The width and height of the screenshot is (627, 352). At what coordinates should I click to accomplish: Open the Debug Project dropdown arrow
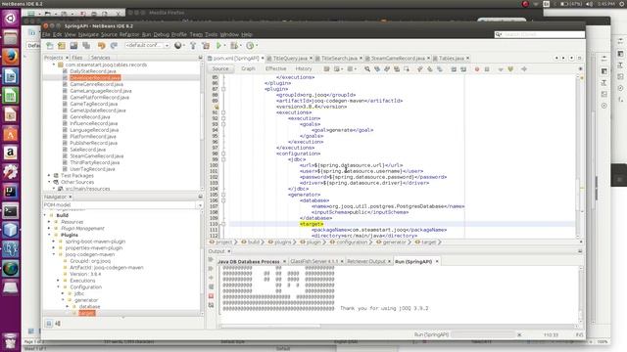(241, 46)
